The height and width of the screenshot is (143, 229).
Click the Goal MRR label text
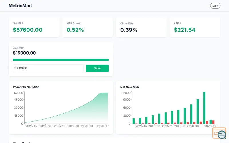(x=19, y=48)
